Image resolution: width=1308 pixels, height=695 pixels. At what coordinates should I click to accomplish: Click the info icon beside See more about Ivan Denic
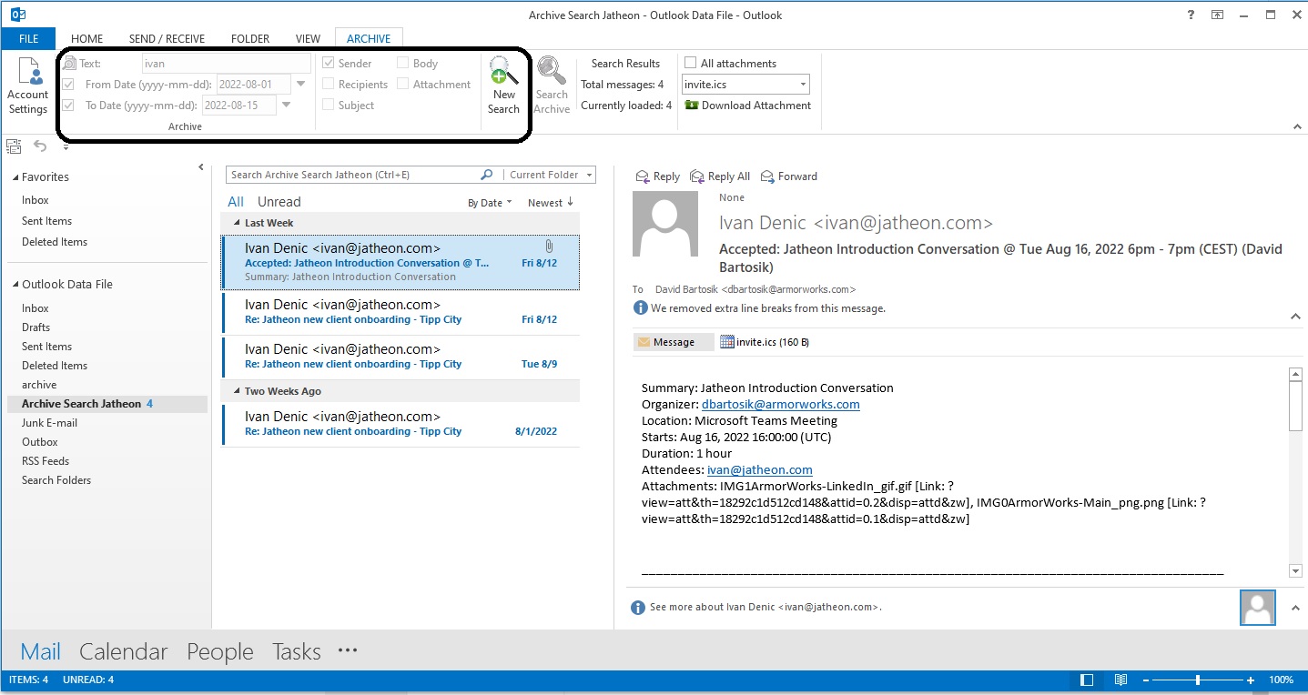point(639,607)
